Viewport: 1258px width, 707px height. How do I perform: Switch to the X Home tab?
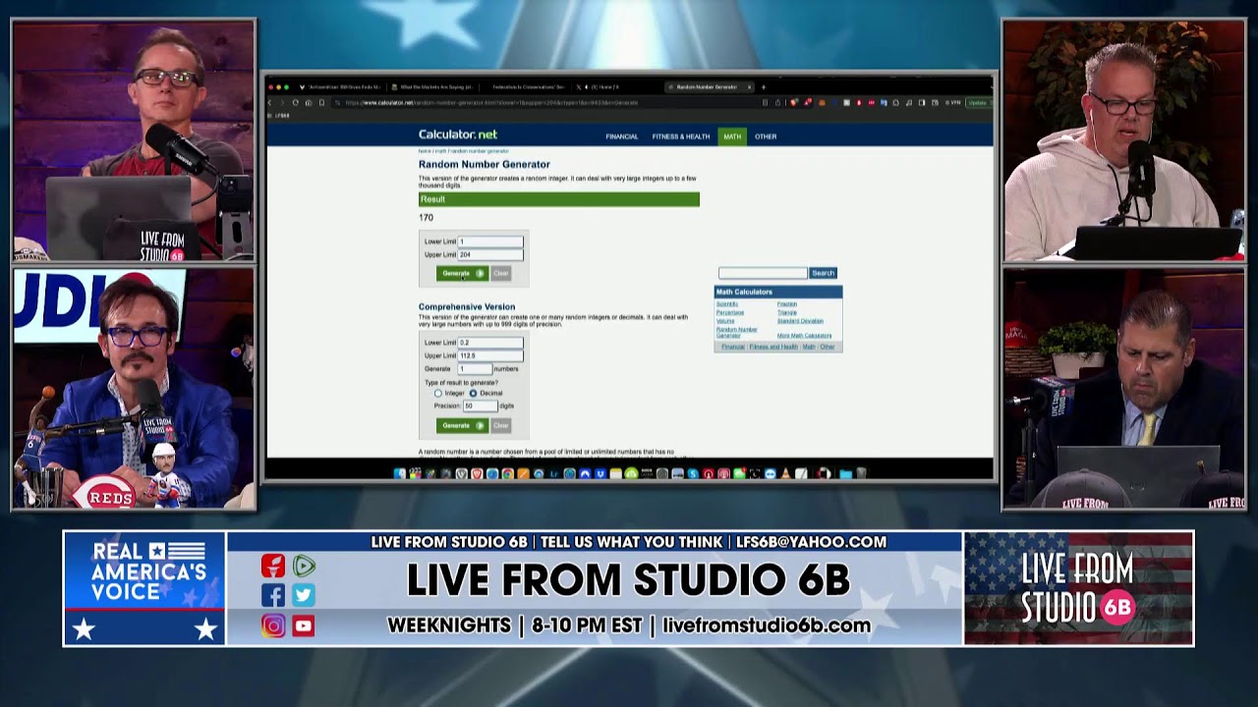pyautogui.click(x=598, y=86)
